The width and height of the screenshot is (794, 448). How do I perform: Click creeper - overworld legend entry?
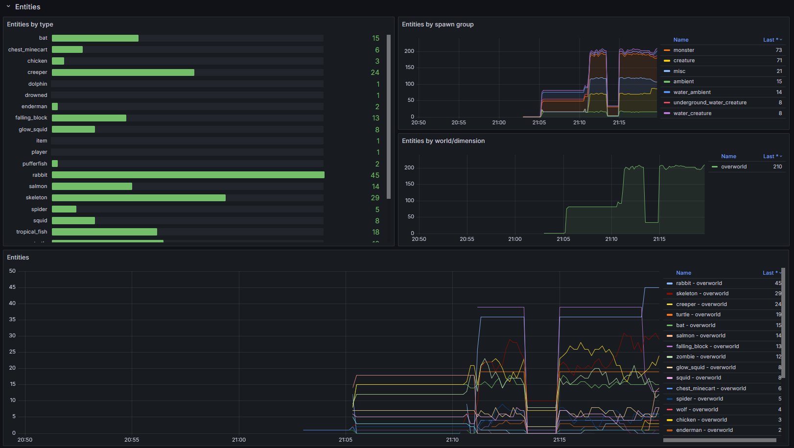[701, 305]
